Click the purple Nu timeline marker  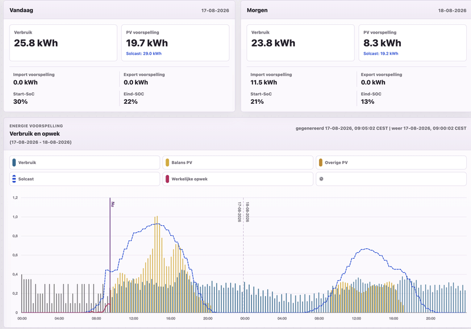pos(110,255)
